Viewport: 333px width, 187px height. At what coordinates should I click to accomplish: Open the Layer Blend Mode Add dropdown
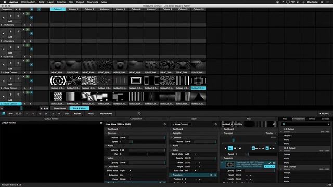point(190,154)
